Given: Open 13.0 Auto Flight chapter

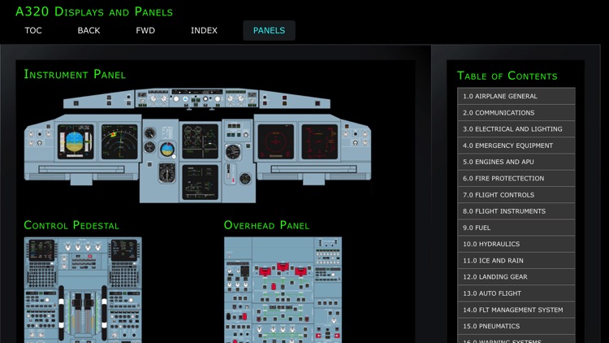Looking at the screenshot, I should pos(516,293).
